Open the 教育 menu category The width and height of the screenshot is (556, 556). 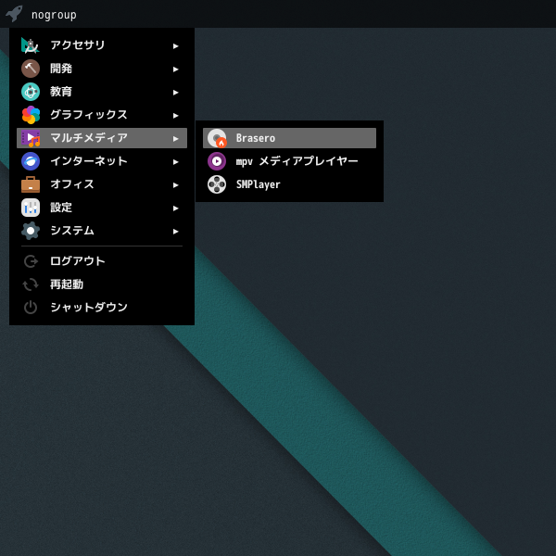[x=102, y=92]
